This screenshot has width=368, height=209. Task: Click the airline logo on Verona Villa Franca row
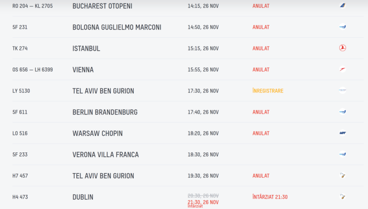[x=343, y=154]
